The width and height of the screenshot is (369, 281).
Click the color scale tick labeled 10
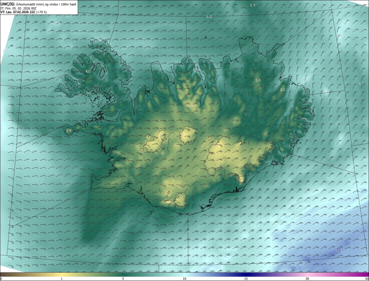(x=184, y=279)
